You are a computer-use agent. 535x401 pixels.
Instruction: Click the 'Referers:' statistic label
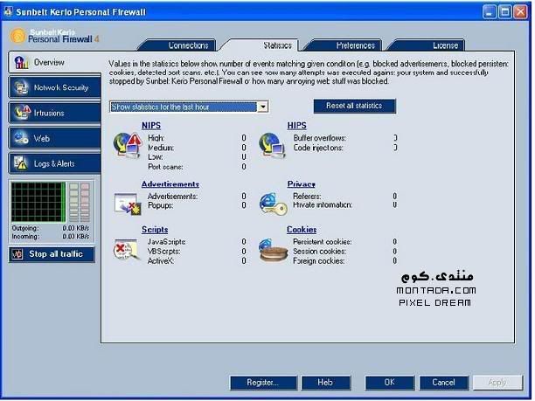tap(307, 196)
